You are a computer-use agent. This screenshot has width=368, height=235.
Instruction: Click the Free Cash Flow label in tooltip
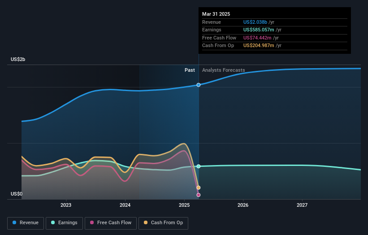(219, 38)
